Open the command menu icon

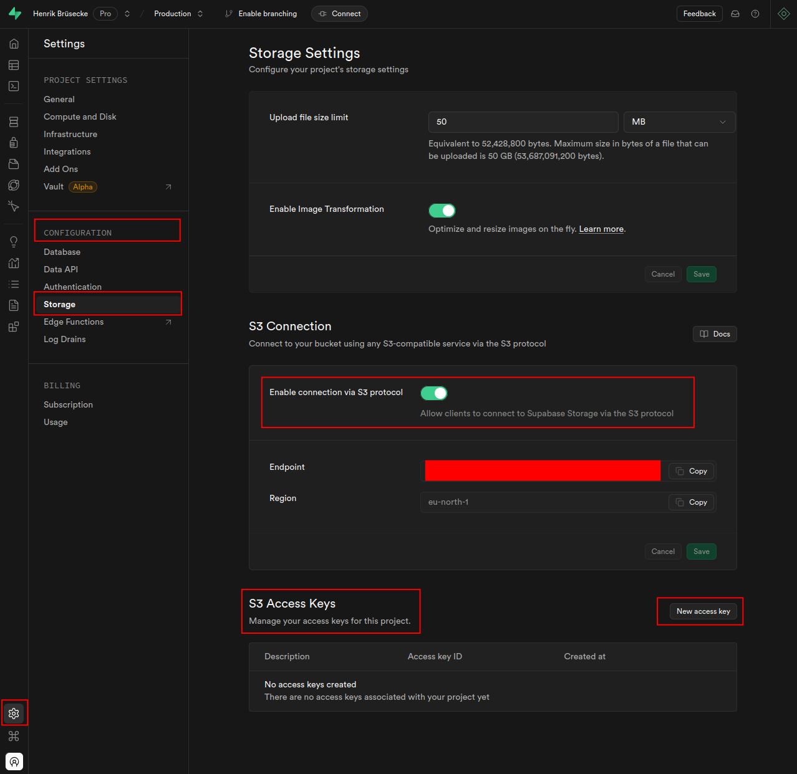click(x=14, y=736)
